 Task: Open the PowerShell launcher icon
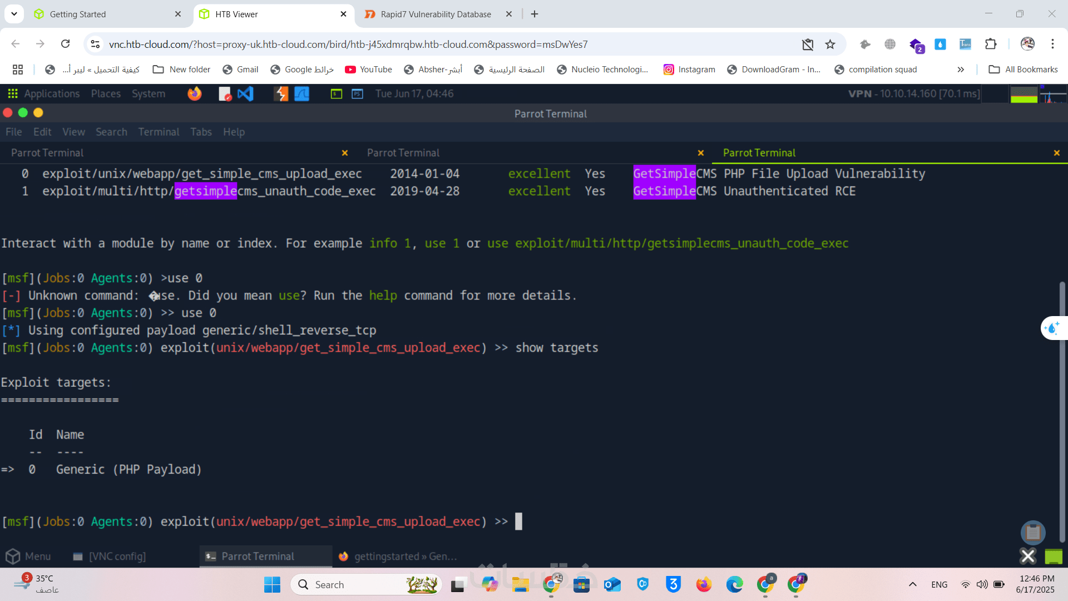pyautogui.click(x=357, y=93)
